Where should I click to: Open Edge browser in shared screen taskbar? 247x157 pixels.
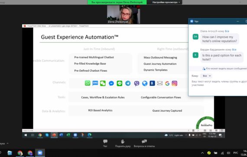89,135
